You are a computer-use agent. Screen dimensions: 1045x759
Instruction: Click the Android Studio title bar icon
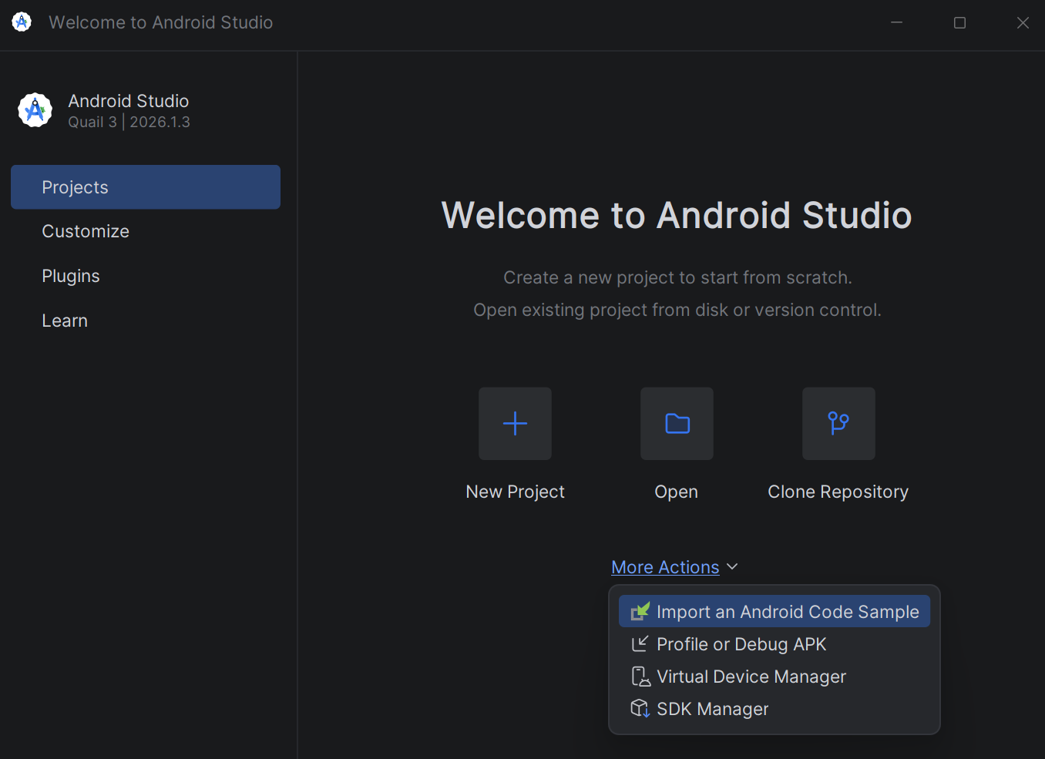coord(22,22)
